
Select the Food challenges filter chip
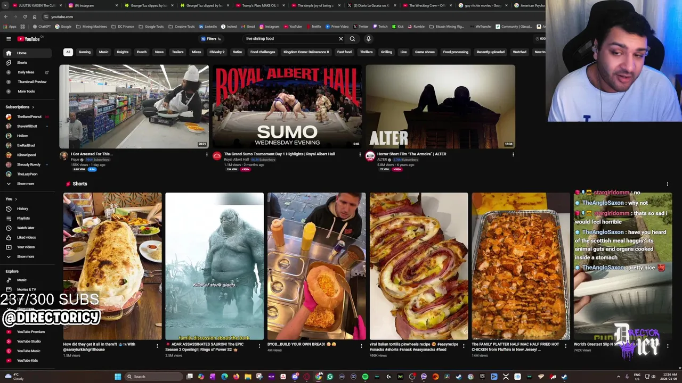(x=263, y=52)
